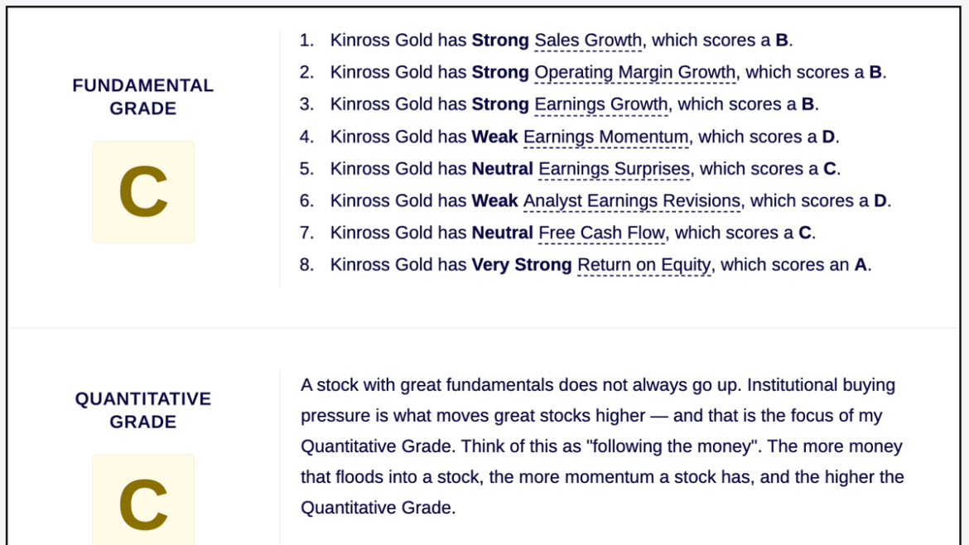Open the Operating Margin Growth link
969x545 pixels.
point(634,72)
